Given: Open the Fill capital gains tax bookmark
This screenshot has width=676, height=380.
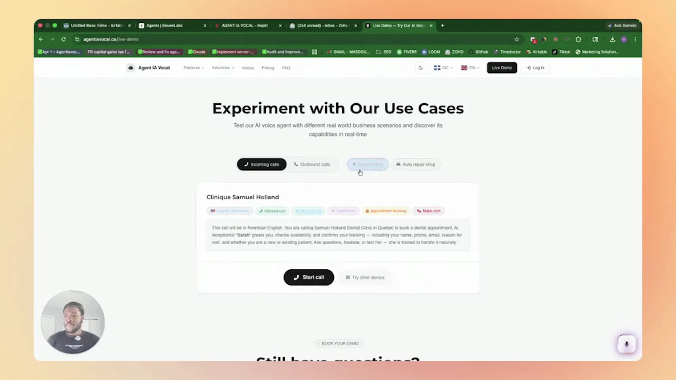Looking at the screenshot, I should (x=108, y=52).
